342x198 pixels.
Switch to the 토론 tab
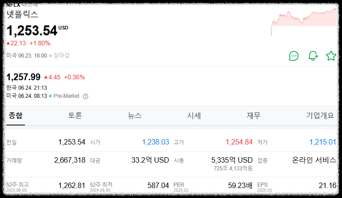pos(75,116)
